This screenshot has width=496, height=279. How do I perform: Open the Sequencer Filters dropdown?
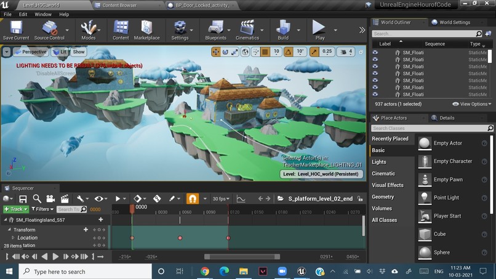point(42,209)
